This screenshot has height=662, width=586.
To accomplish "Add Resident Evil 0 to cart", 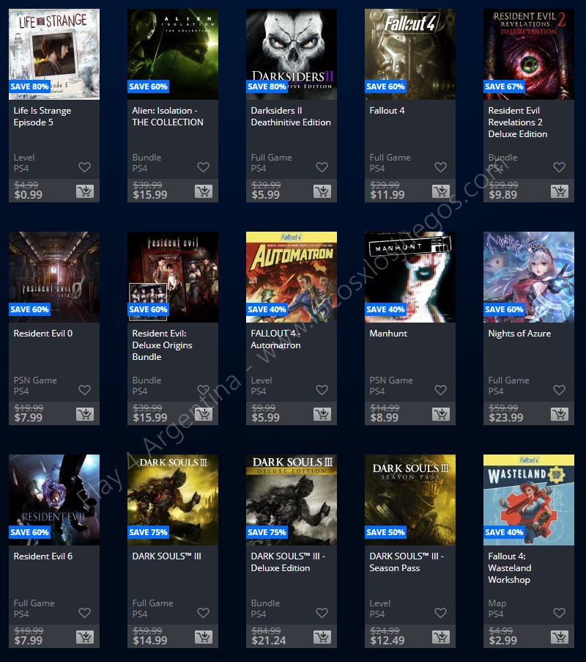I will (85, 414).
